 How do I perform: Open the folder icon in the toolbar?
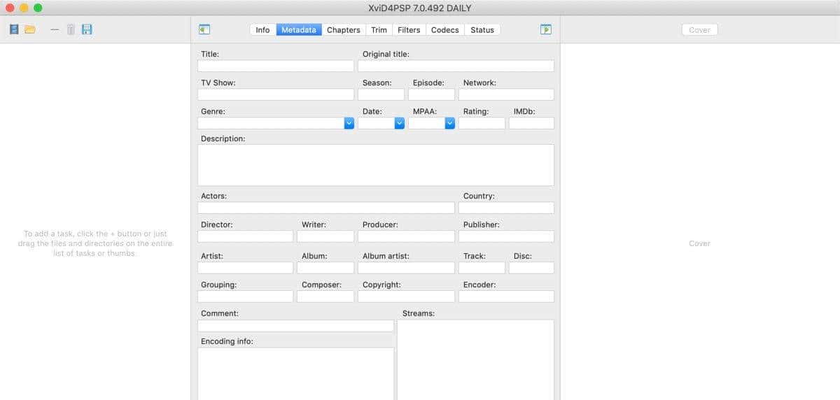click(x=30, y=29)
